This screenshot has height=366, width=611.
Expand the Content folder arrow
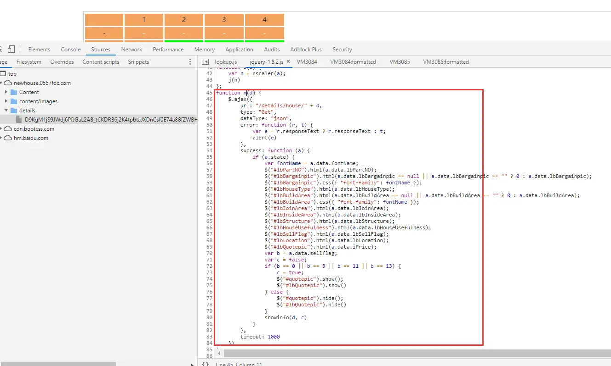tap(6, 92)
